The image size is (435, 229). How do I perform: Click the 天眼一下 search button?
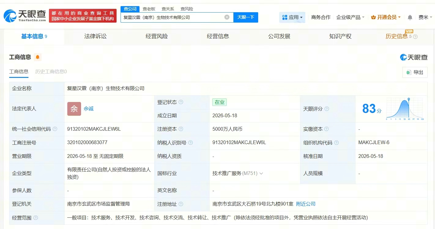(x=246, y=17)
